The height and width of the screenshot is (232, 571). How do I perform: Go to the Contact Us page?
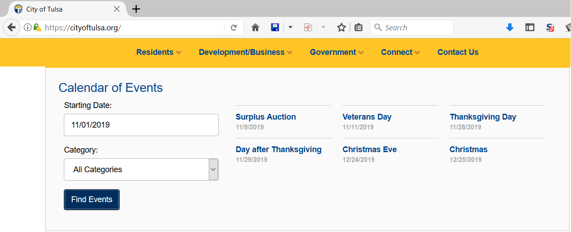(x=458, y=52)
